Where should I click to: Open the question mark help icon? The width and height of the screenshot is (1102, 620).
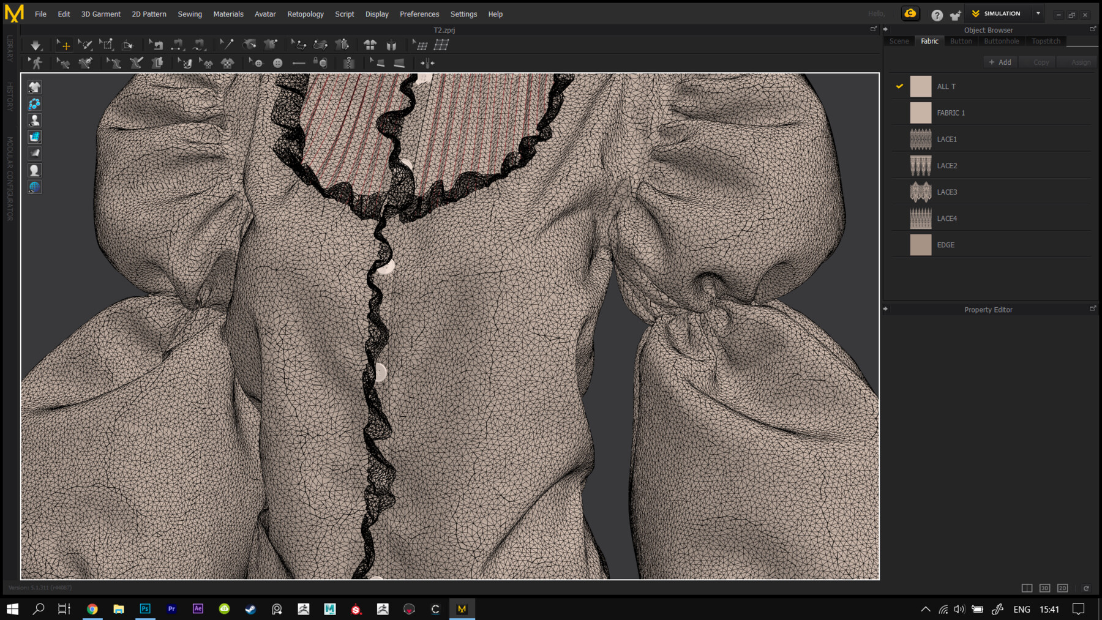(937, 15)
